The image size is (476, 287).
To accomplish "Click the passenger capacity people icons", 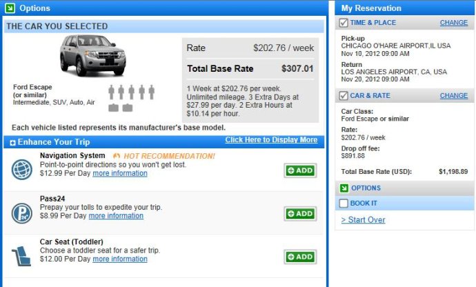I will (132, 92).
